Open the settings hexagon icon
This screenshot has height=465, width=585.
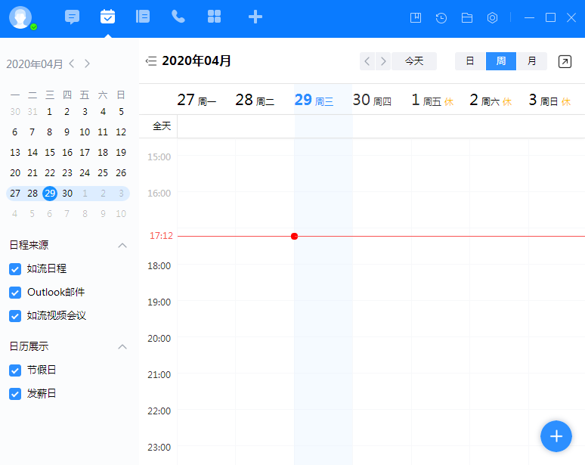pos(493,17)
